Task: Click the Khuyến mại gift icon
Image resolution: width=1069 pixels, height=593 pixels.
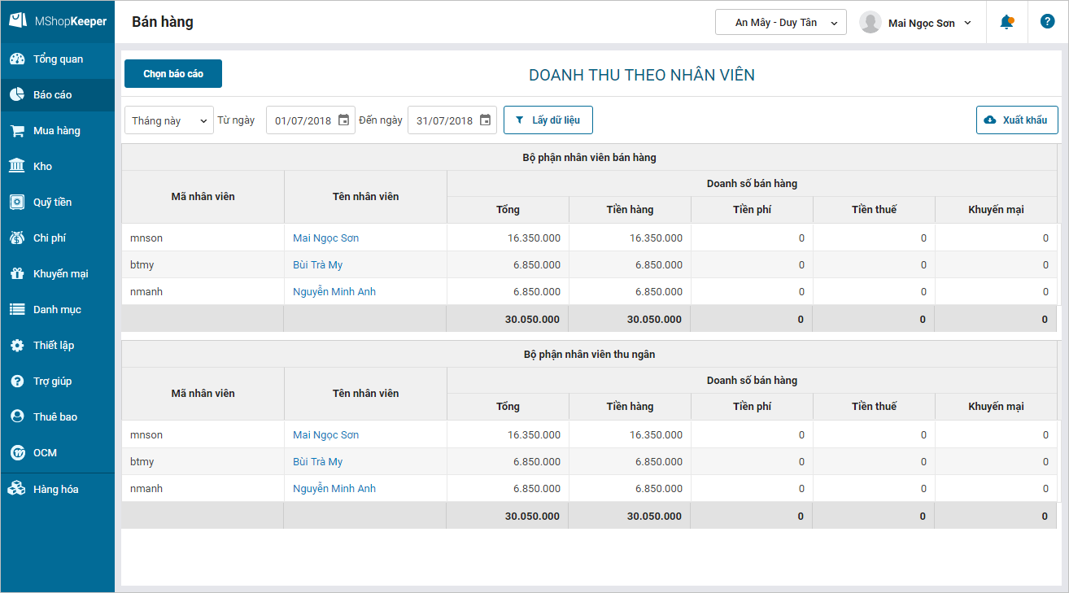Action: 16,274
